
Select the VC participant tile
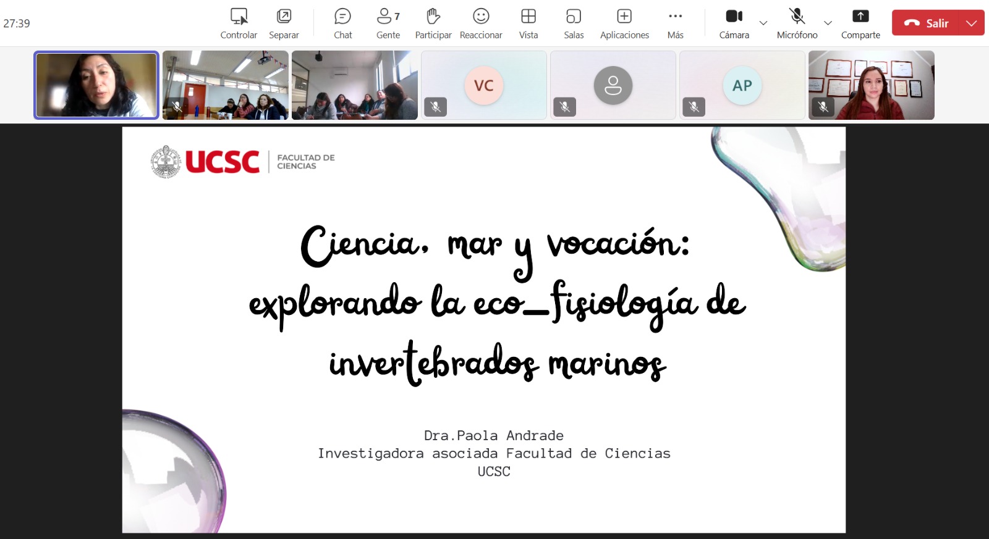[x=484, y=85]
